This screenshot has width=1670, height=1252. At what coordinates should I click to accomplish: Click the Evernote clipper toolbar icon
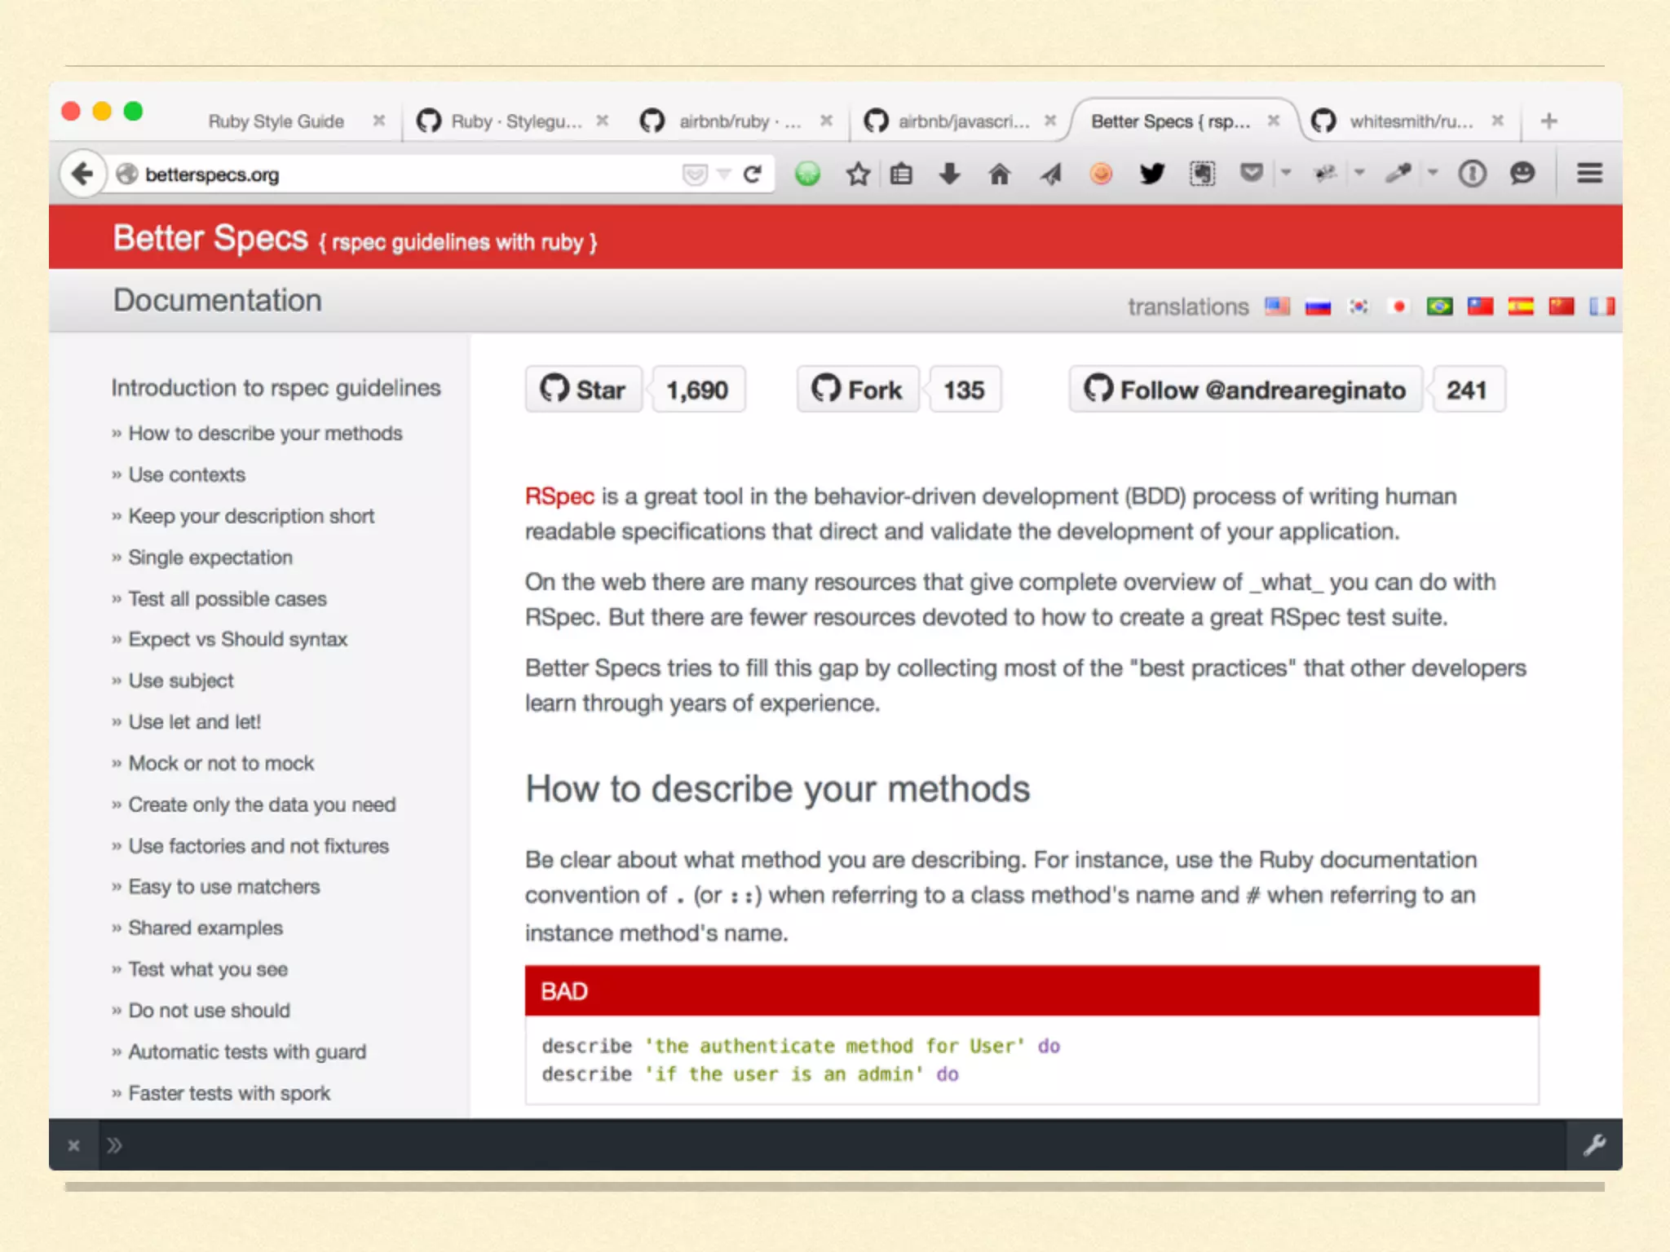click(1202, 174)
